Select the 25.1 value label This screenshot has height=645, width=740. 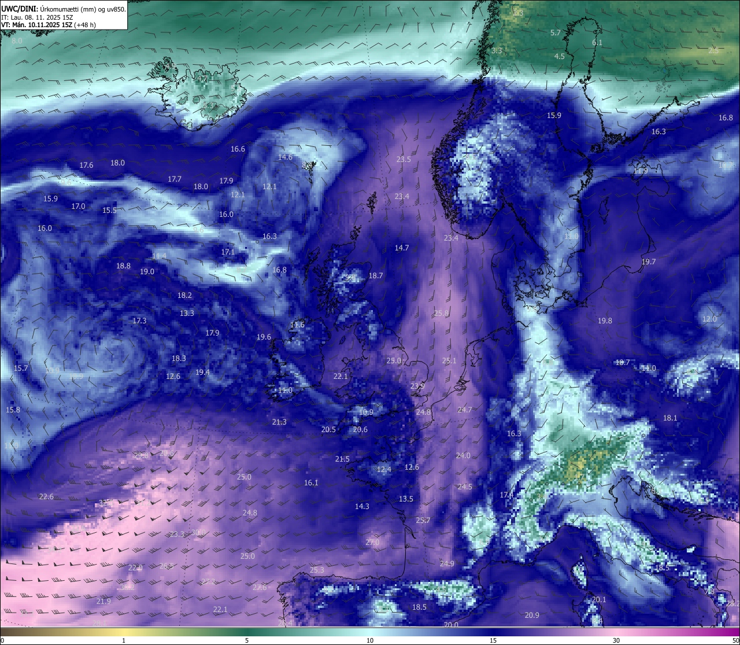coord(449,360)
